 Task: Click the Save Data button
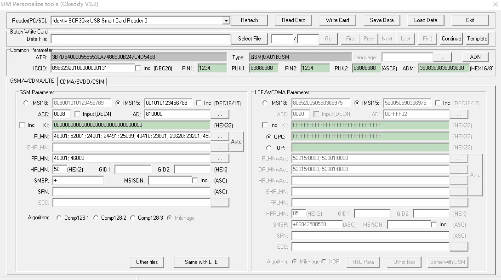point(381,20)
